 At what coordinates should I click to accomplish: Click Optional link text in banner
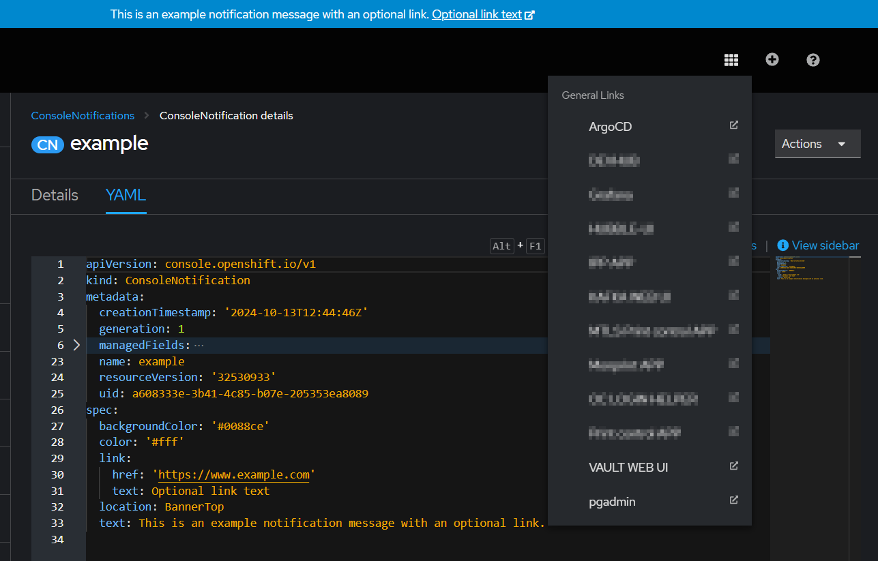coord(476,14)
